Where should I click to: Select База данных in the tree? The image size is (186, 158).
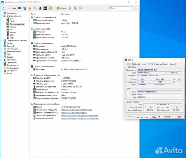tap(12, 71)
